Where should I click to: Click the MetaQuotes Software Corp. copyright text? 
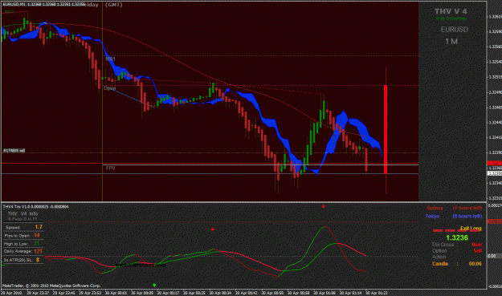point(51,286)
